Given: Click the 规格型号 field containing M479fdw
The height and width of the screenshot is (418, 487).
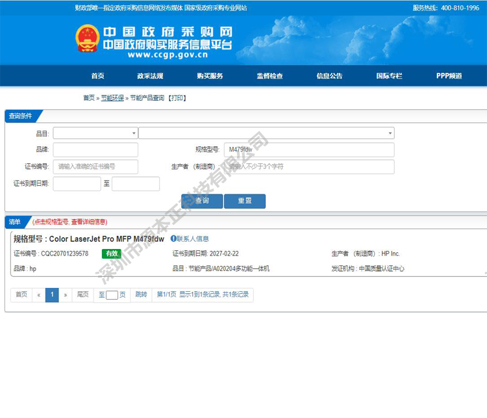Looking at the screenshot, I should [x=309, y=150].
